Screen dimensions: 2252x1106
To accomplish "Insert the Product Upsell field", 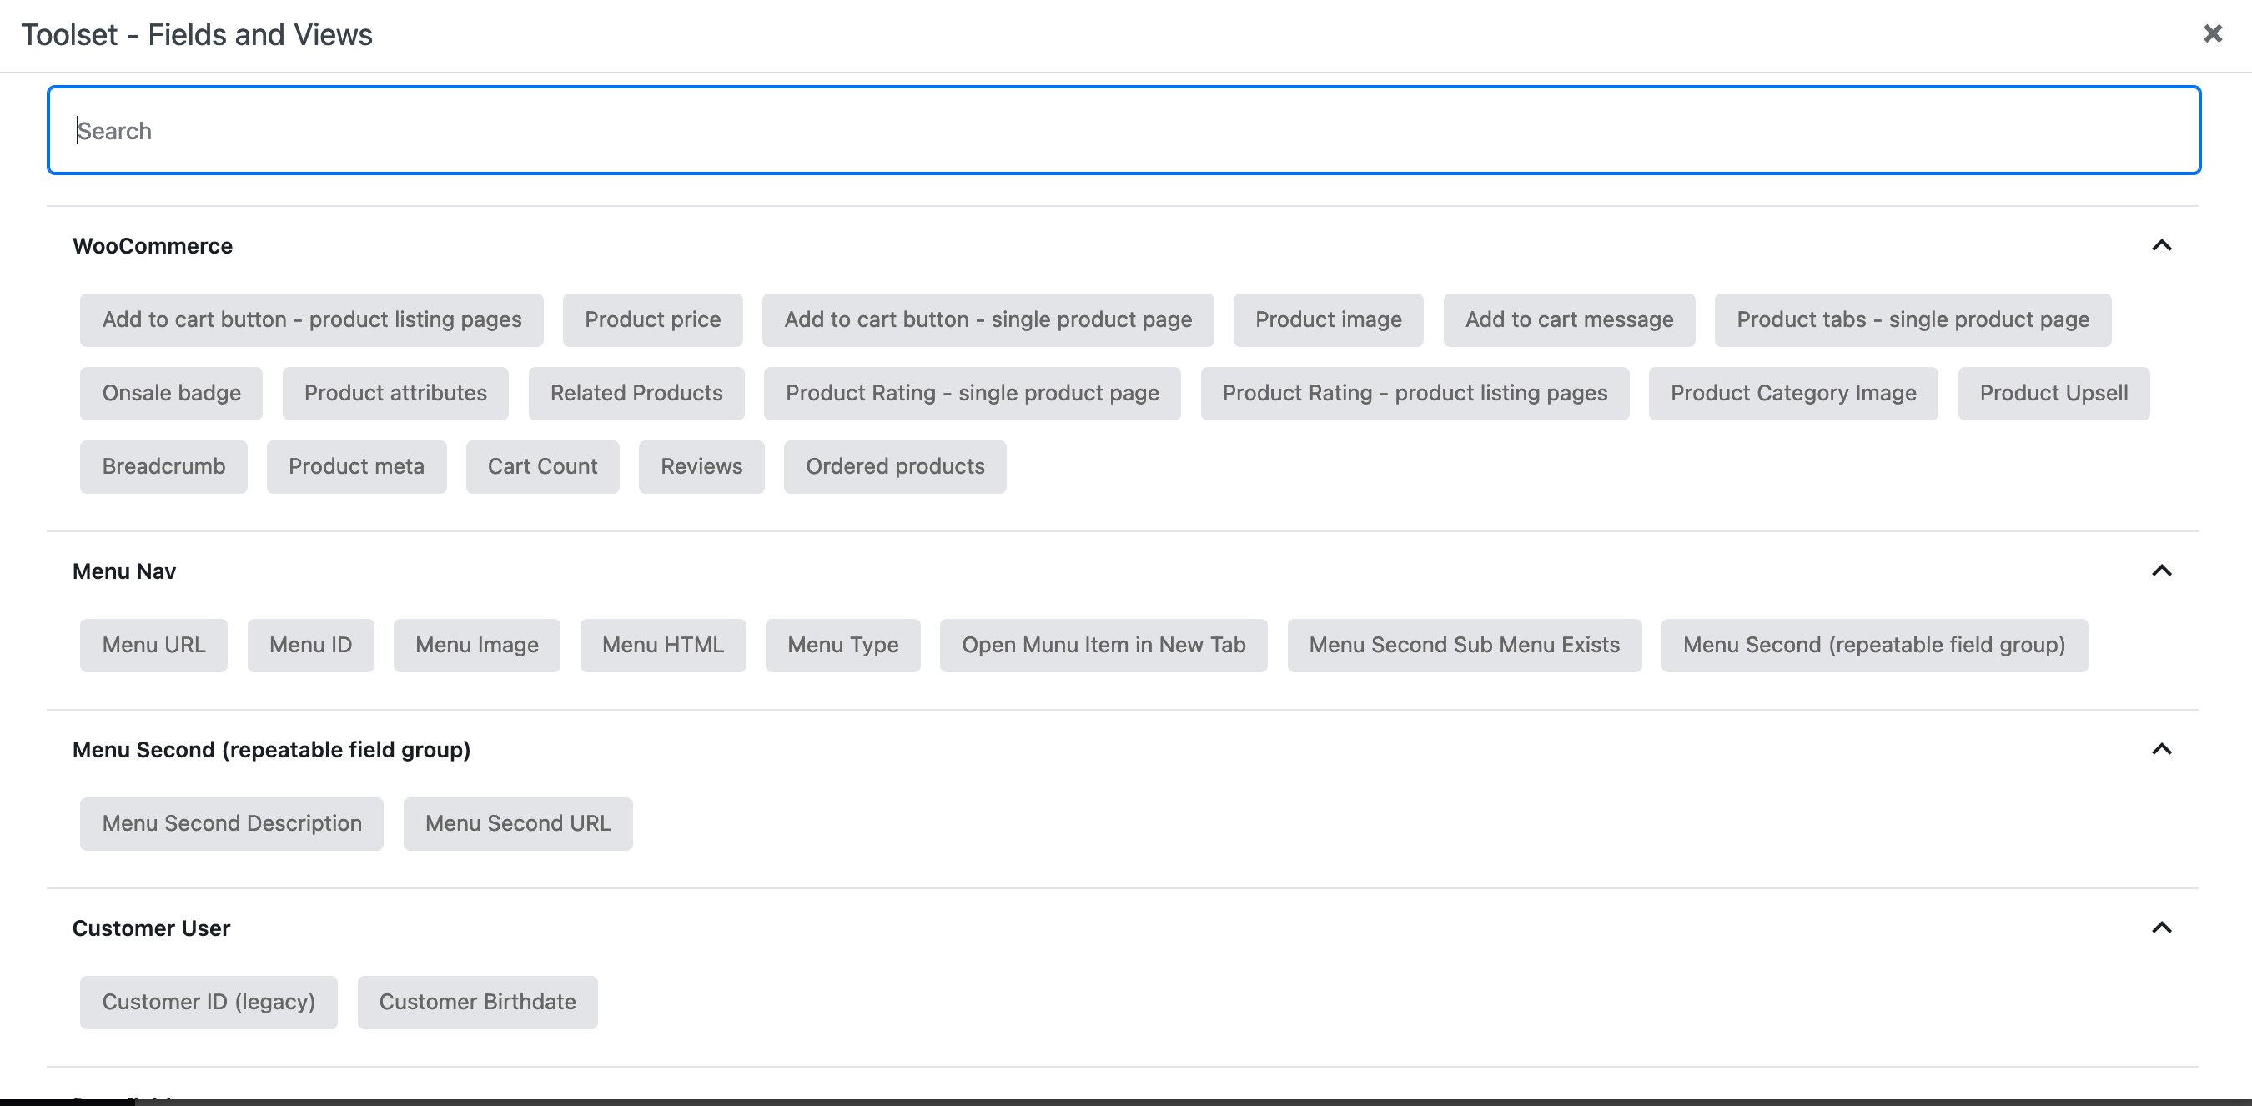I will pyautogui.click(x=2053, y=394).
